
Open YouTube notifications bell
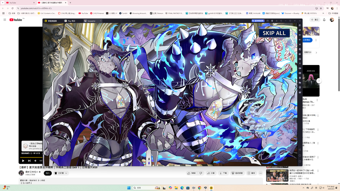[x=324, y=20]
